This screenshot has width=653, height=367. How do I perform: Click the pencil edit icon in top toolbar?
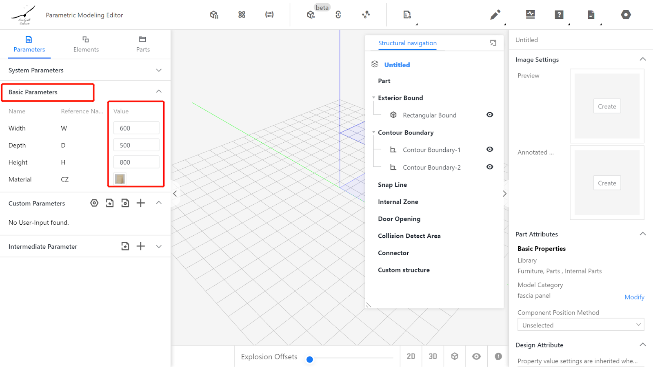pos(495,15)
